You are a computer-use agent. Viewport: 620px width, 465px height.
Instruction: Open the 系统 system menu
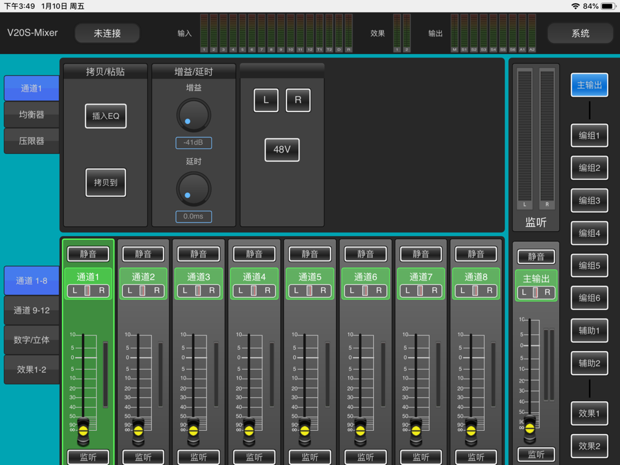(580, 33)
